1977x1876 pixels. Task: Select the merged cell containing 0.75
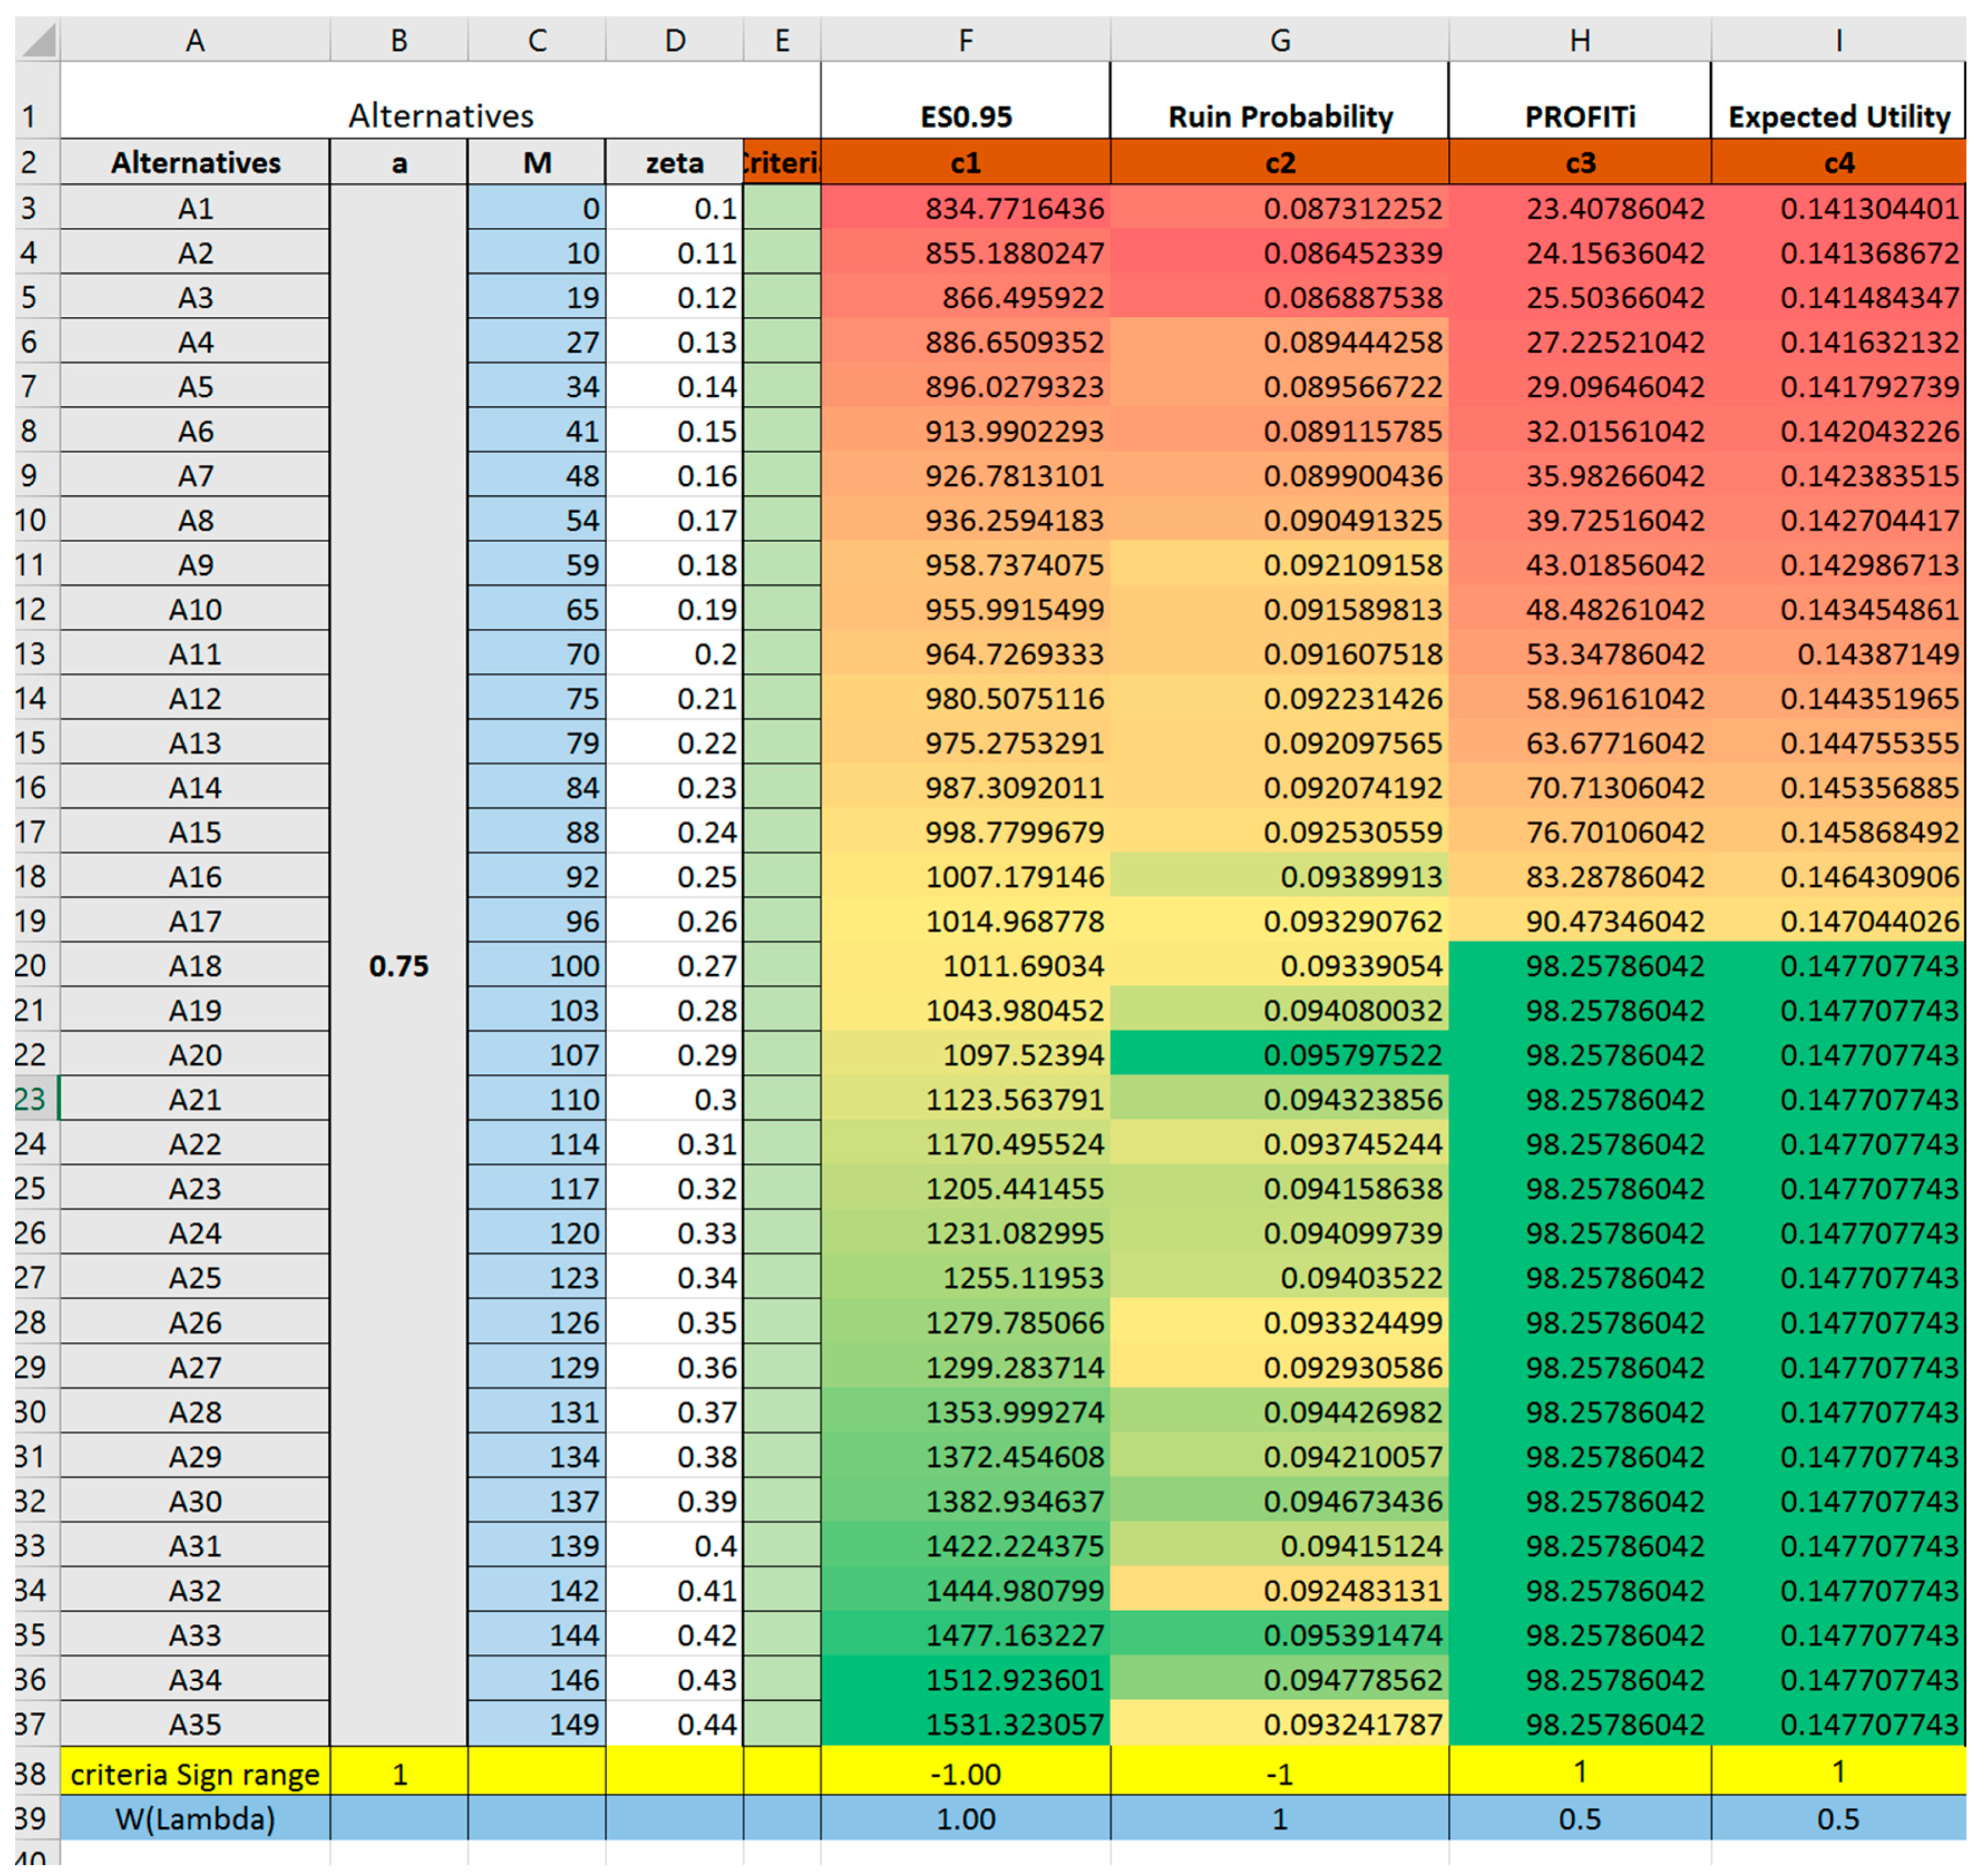coord(398,966)
